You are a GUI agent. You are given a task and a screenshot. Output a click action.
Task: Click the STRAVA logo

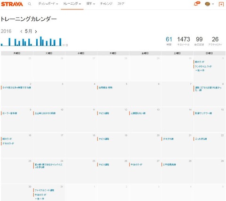tap(12, 4)
